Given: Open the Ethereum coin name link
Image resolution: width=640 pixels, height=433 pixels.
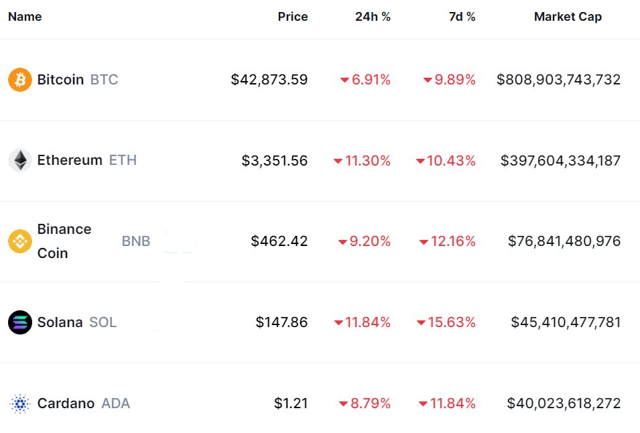Looking at the screenshot, I should [70, 160].
